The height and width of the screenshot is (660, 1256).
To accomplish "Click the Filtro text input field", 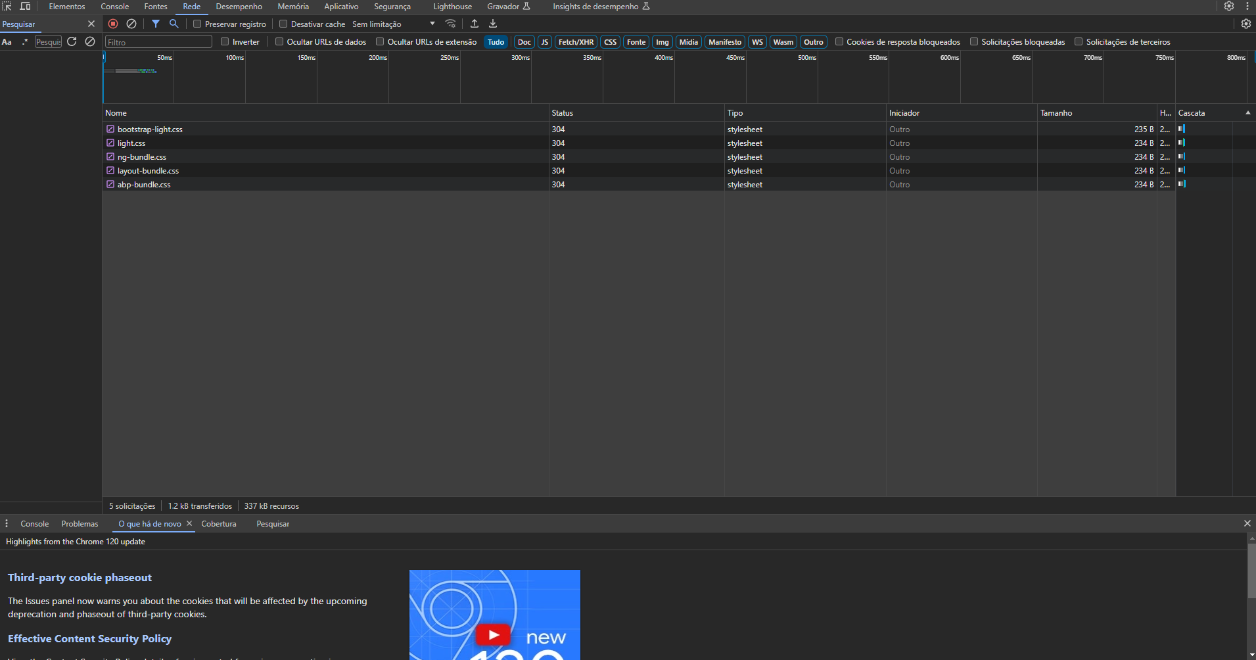I will [x=158, y=42].
